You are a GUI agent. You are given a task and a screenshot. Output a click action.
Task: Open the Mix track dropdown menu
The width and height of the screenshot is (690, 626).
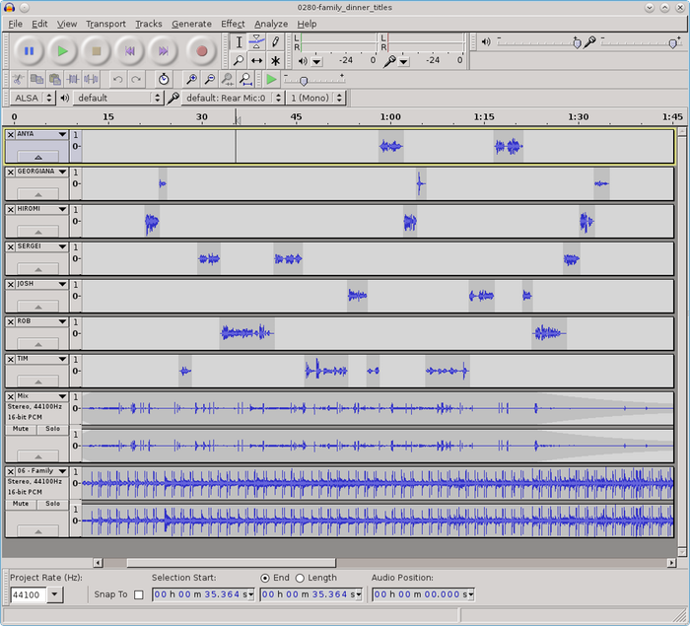(62, 396)
